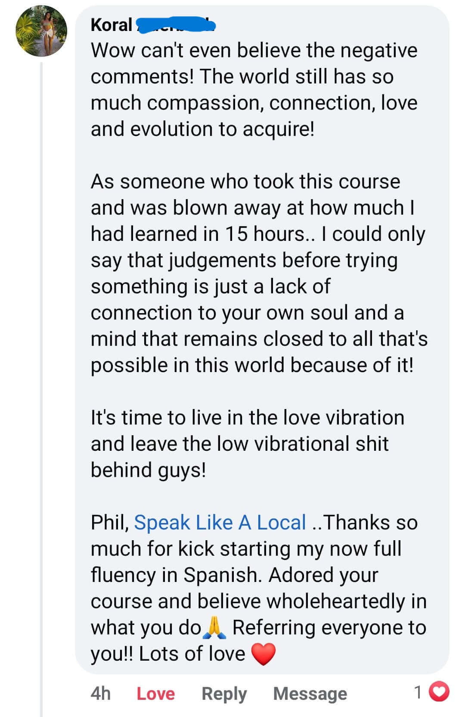Reply to Koral's comment
The height and width of the screenshot is (717, 465).
pos(224,694)
